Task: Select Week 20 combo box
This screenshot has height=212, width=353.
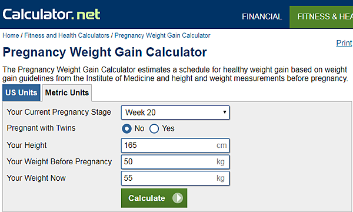Action: [x=175, y=112]
